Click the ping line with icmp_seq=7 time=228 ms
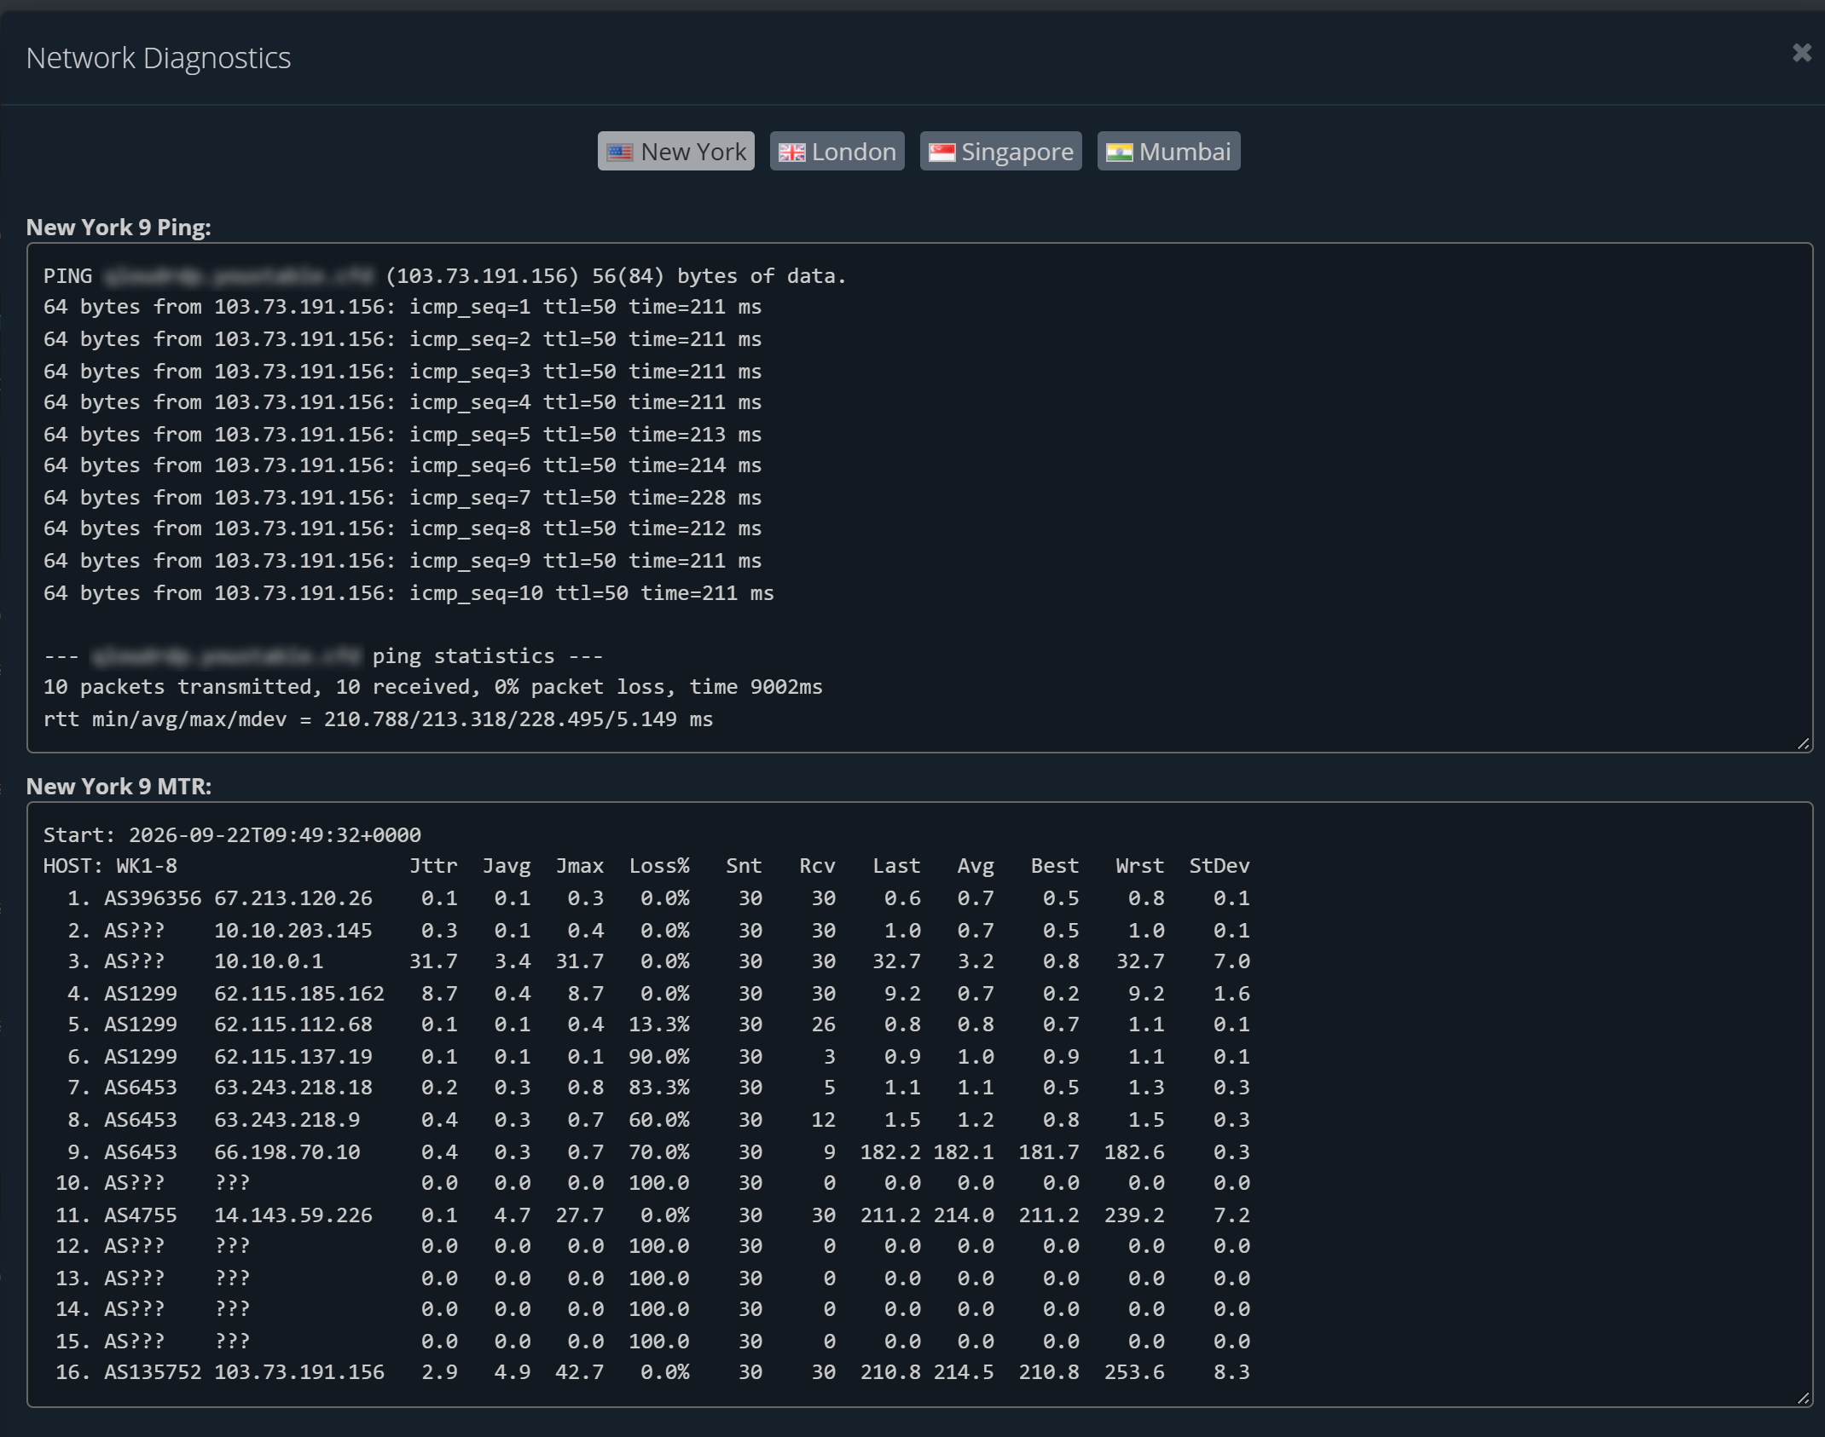1825x1437 pixels. click(x=403, y=497)
